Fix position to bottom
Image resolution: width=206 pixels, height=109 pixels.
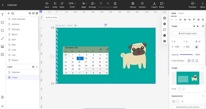[197, 61]
